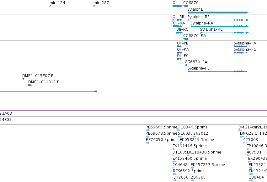The image size is (267, 182).
Task: Click the truncated 21A08 clone label
Action: tap(6, 113)
